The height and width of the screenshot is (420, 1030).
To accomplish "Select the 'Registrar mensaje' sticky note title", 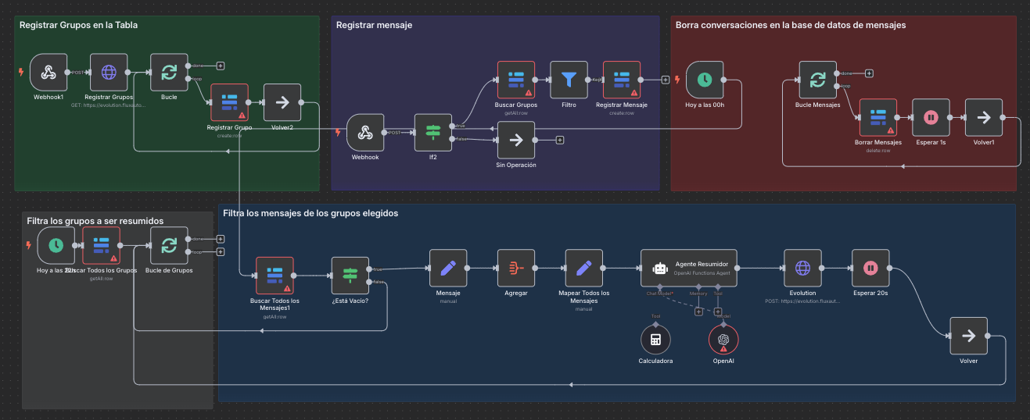I will coord(374,25).
